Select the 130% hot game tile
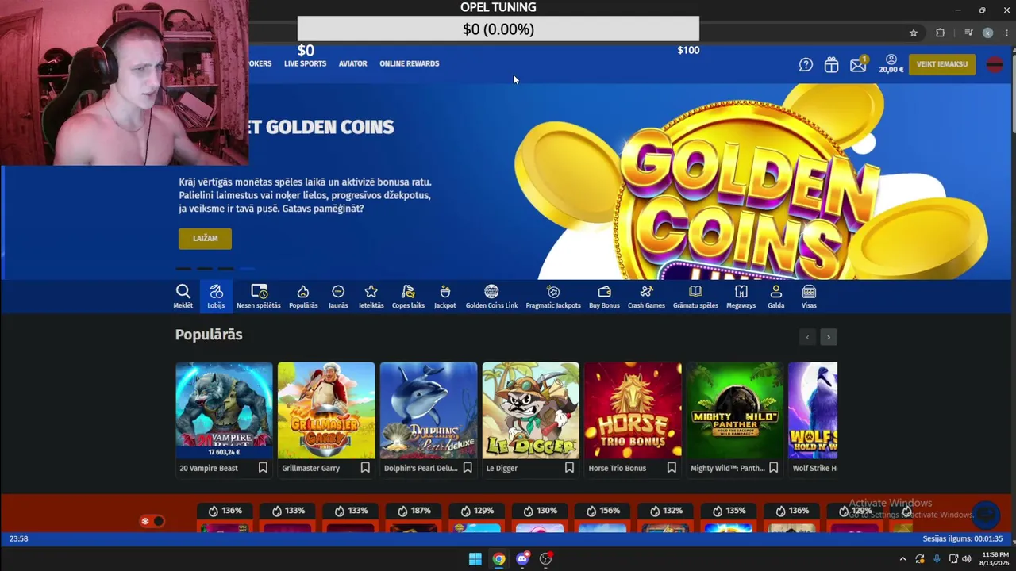The image size is (1016, 571). pos(539,518)
